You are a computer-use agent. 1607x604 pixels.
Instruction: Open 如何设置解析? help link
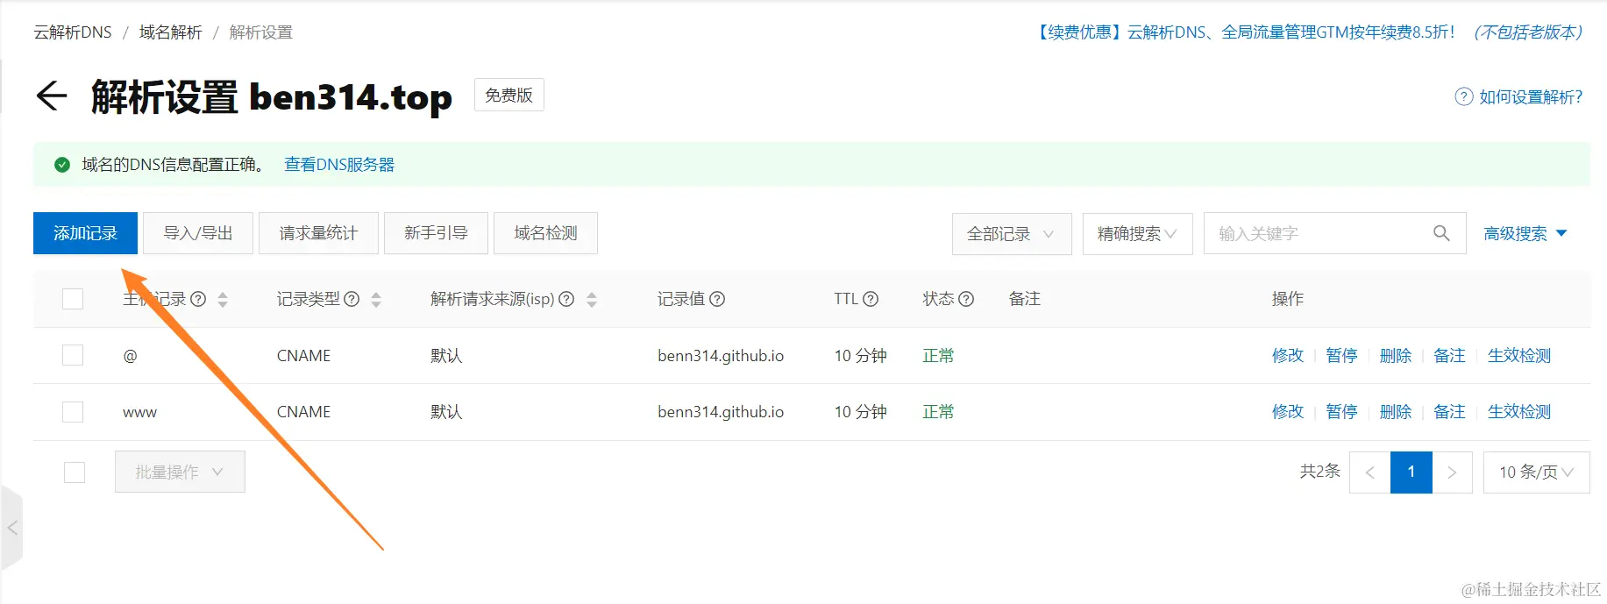coord(1531,97)
